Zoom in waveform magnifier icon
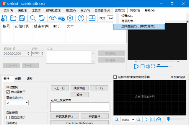 tap(139, 120)
